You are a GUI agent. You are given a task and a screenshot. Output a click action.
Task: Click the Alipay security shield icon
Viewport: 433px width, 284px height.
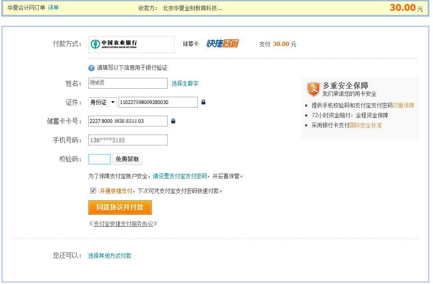314,89
